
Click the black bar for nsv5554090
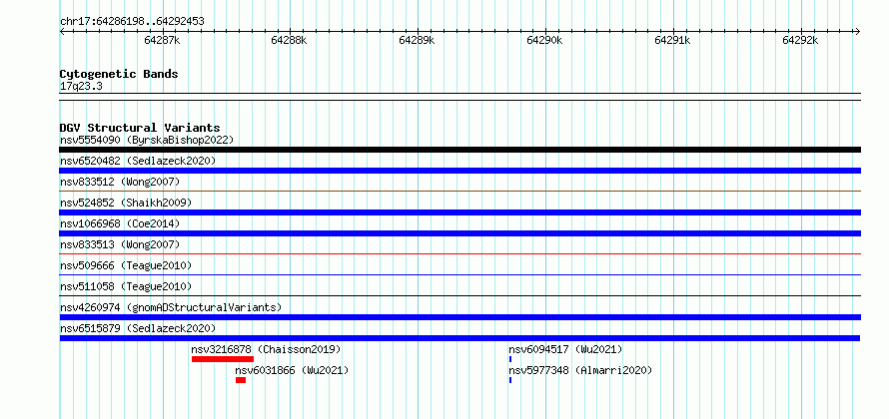(x=459, y=150)
